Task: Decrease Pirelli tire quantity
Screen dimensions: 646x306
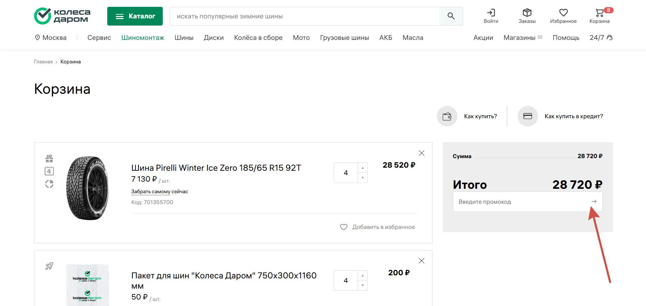Action: [x=363, y=178]
